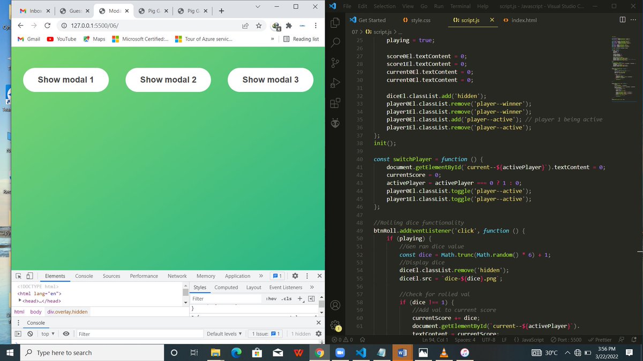Image resolution: width=643 pixels, height=361 pixels.
Task: Show hidden system tray icons
Action: (567, 352)
